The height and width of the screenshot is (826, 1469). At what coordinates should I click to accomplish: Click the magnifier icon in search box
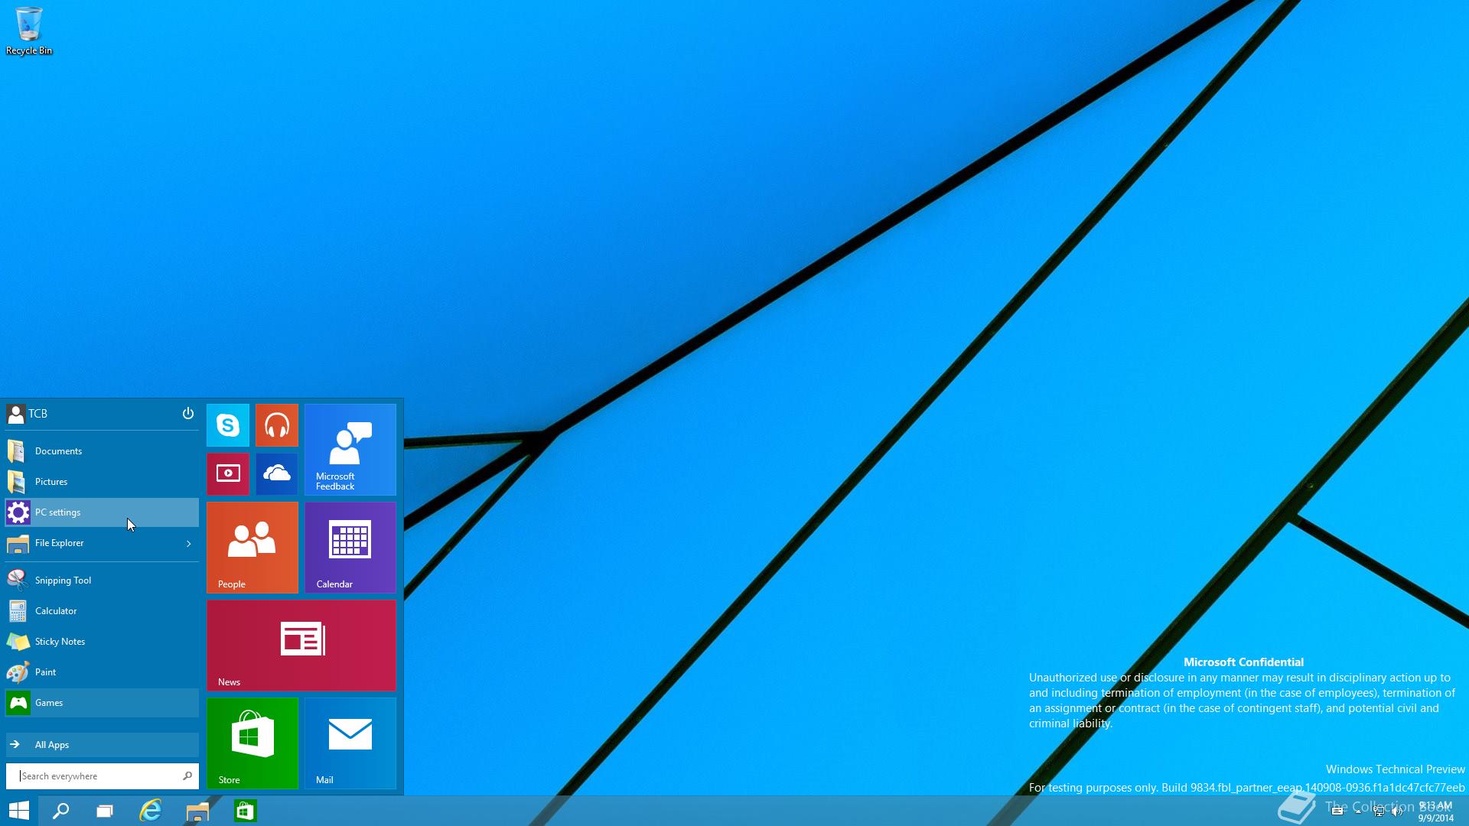click(x=187, y=776)
